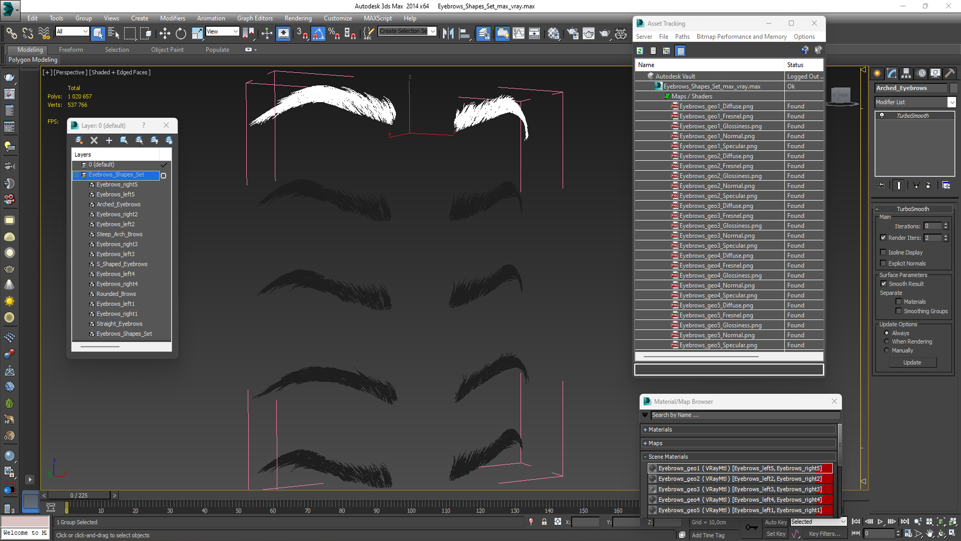Add selected objects to layer with plus
The width and height of the screenshot is (961, 541).
point(109,140)
